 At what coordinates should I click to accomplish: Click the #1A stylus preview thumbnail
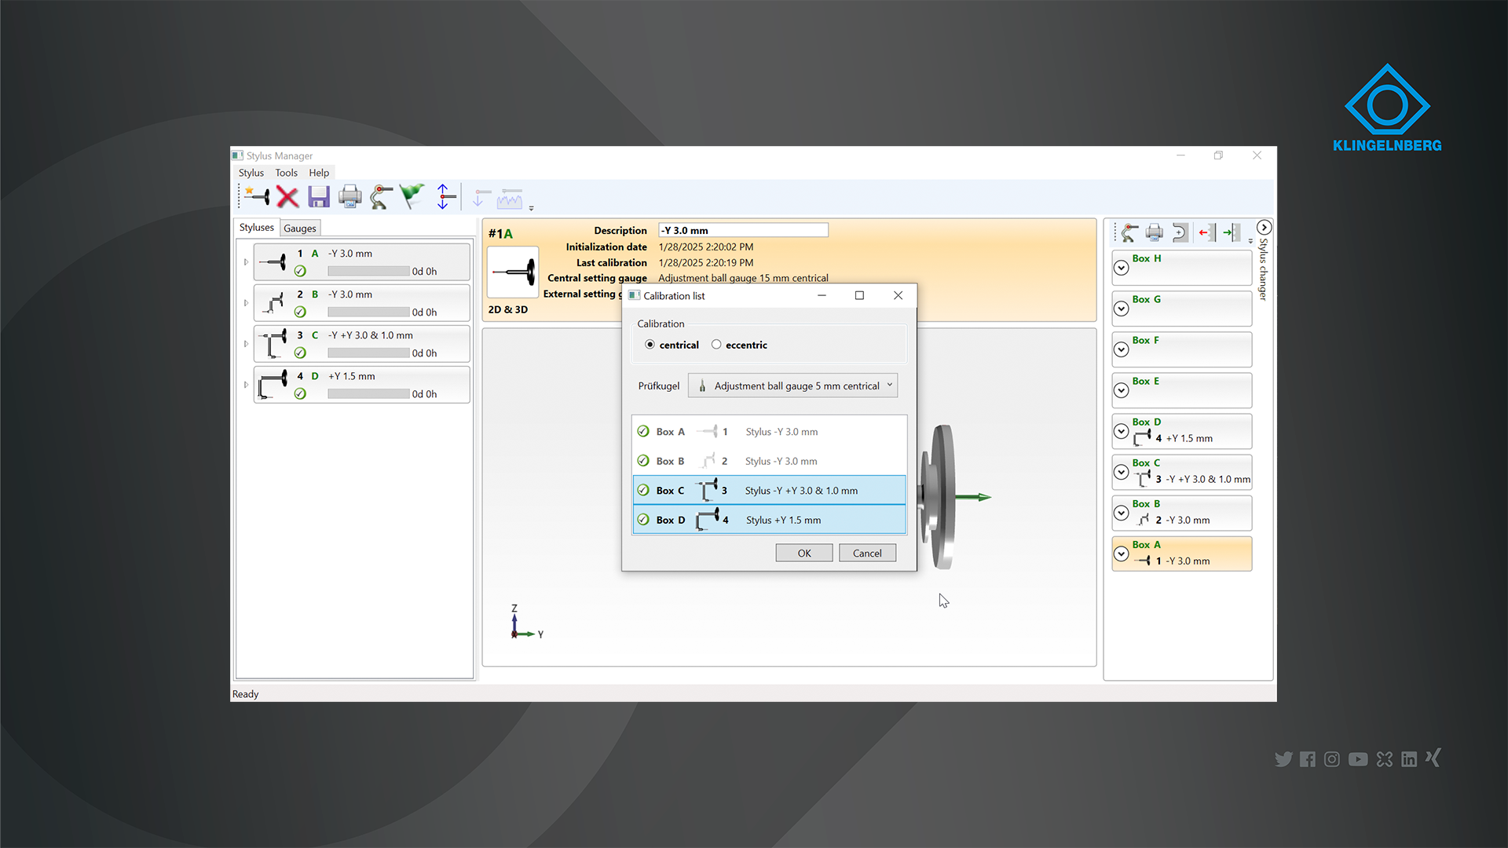tap(513, 272)
